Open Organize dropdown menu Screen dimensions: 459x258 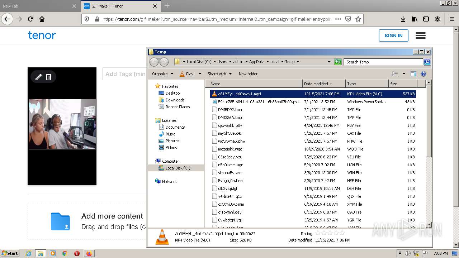coord(162,74)
